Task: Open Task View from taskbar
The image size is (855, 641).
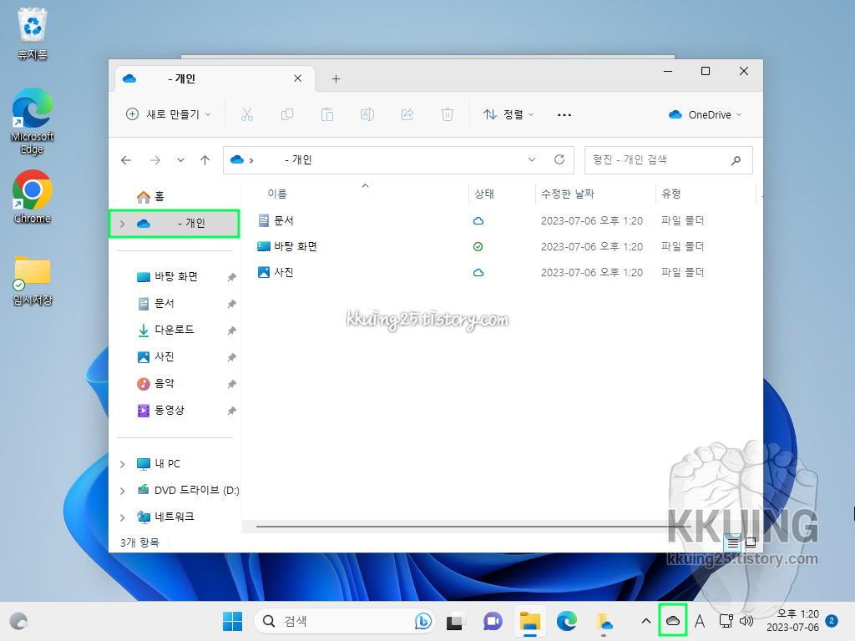Action: [455, 621]
